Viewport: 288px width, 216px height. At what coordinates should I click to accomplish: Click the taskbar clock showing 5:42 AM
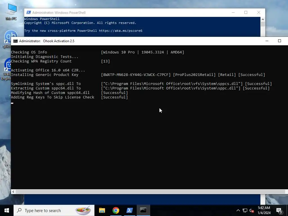[x=264, y=210]
